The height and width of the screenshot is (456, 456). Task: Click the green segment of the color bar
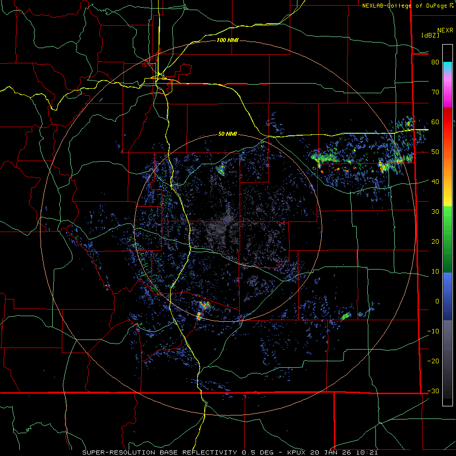point(447,239)
